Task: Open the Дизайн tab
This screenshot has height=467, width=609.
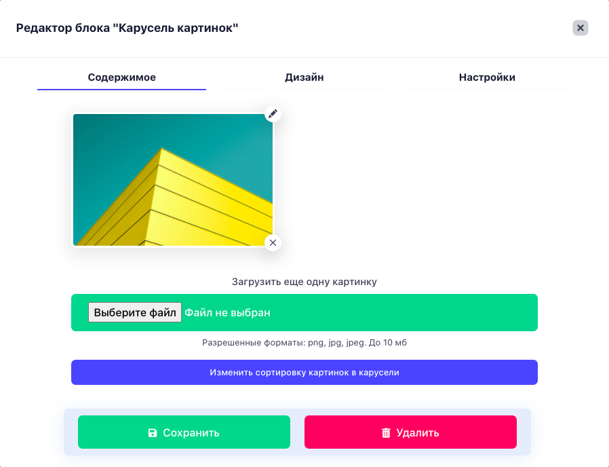Action: tap(304, 77)
